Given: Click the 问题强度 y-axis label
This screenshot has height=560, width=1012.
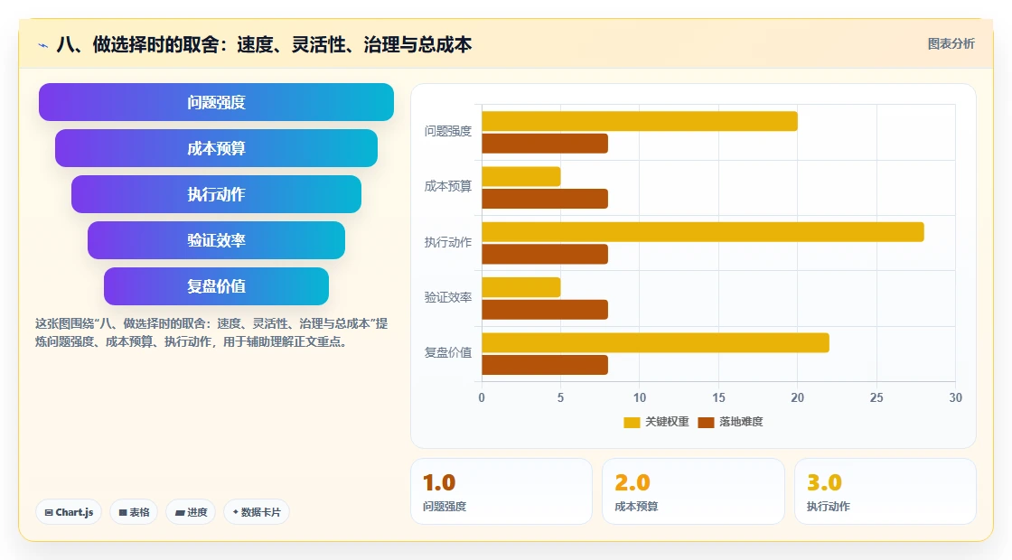Looking at the screenshot, I should point(448,132).
